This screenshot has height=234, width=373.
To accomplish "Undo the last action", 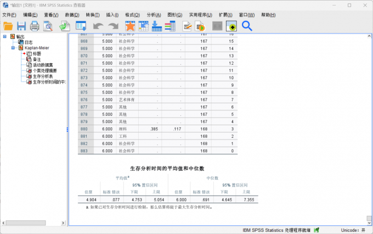I will 98,26.
